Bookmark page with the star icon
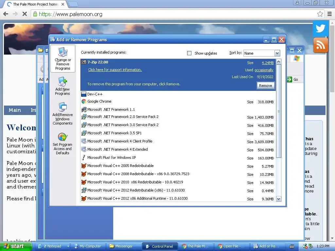The width and height of the screenshot is (335, 251). pyautogui.click(x=320, y=14)
